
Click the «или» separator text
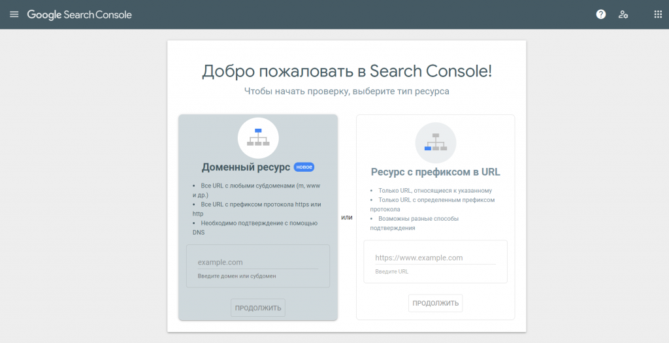347,217
